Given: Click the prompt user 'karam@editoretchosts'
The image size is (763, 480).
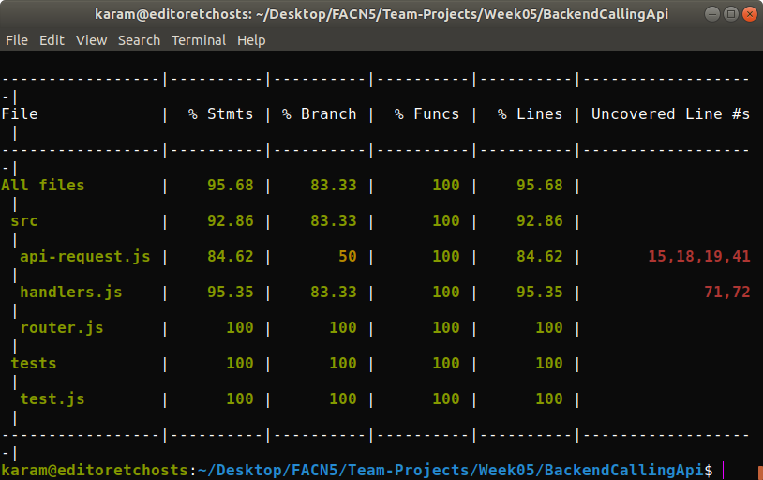Looking at the screenshot, I should (95, 471).
